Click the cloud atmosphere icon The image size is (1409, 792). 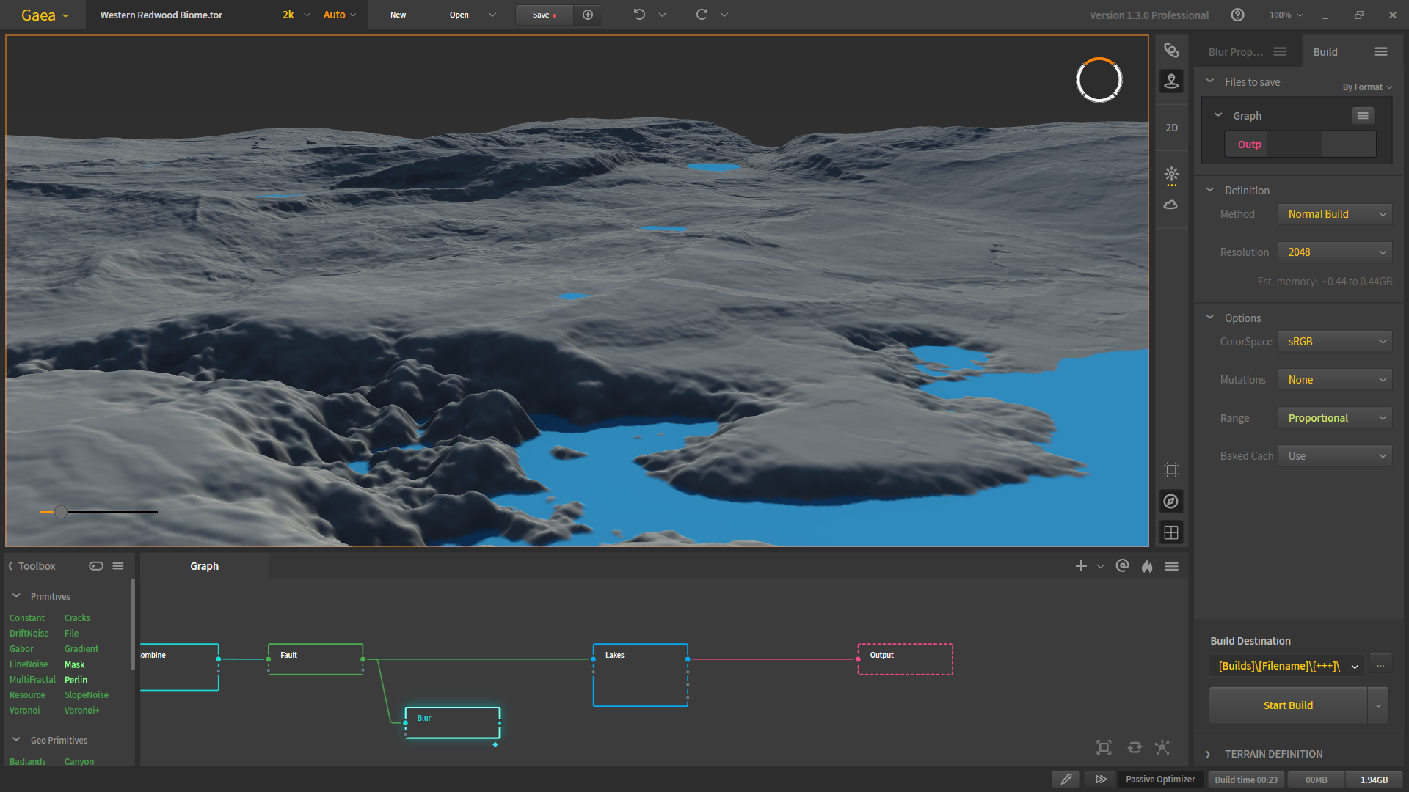[1171, 205]
